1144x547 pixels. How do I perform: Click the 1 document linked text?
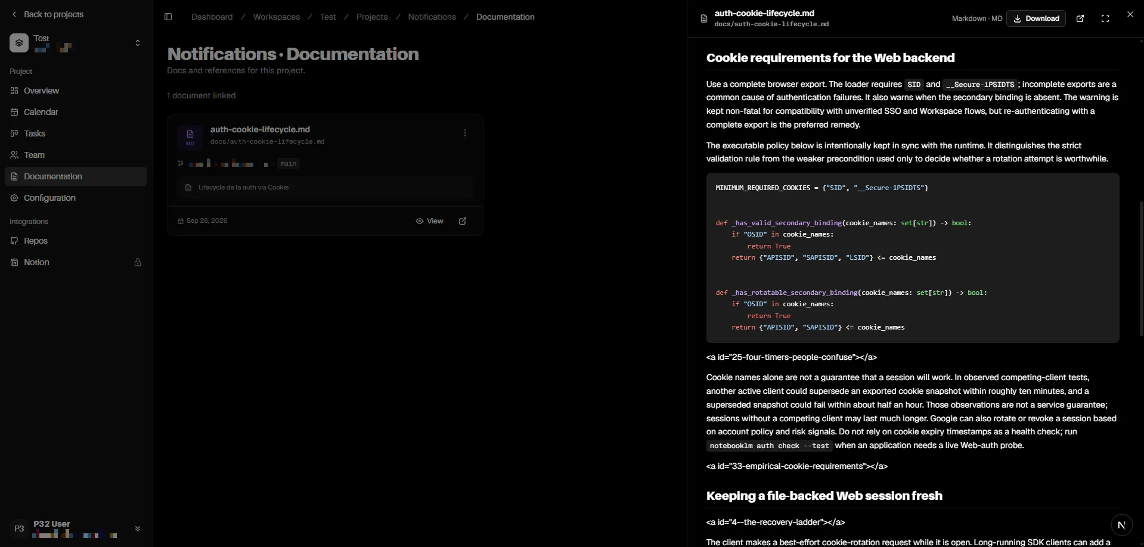tap(201, 95)
